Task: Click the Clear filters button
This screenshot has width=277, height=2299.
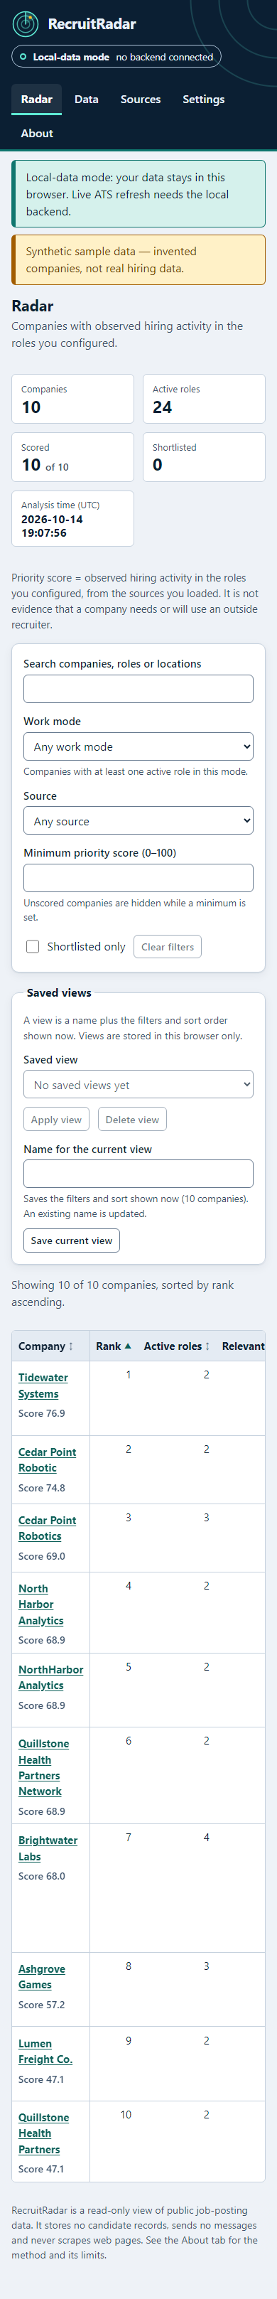Action: [168, 947]
